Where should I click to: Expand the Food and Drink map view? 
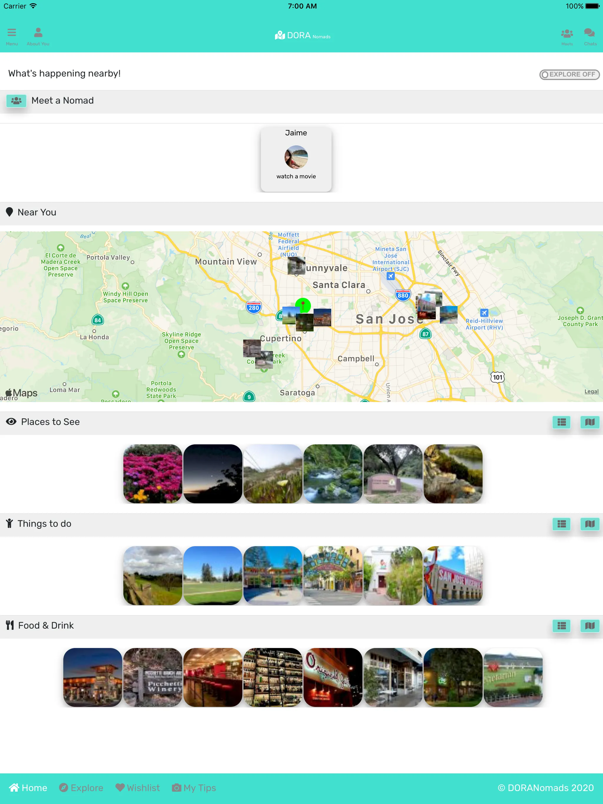point(589,625)
